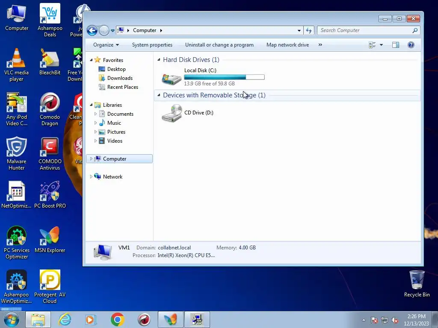Click the Comodo Dragon taskbar icon
This screenshot has width=438, height=328.
pos(144,319)
